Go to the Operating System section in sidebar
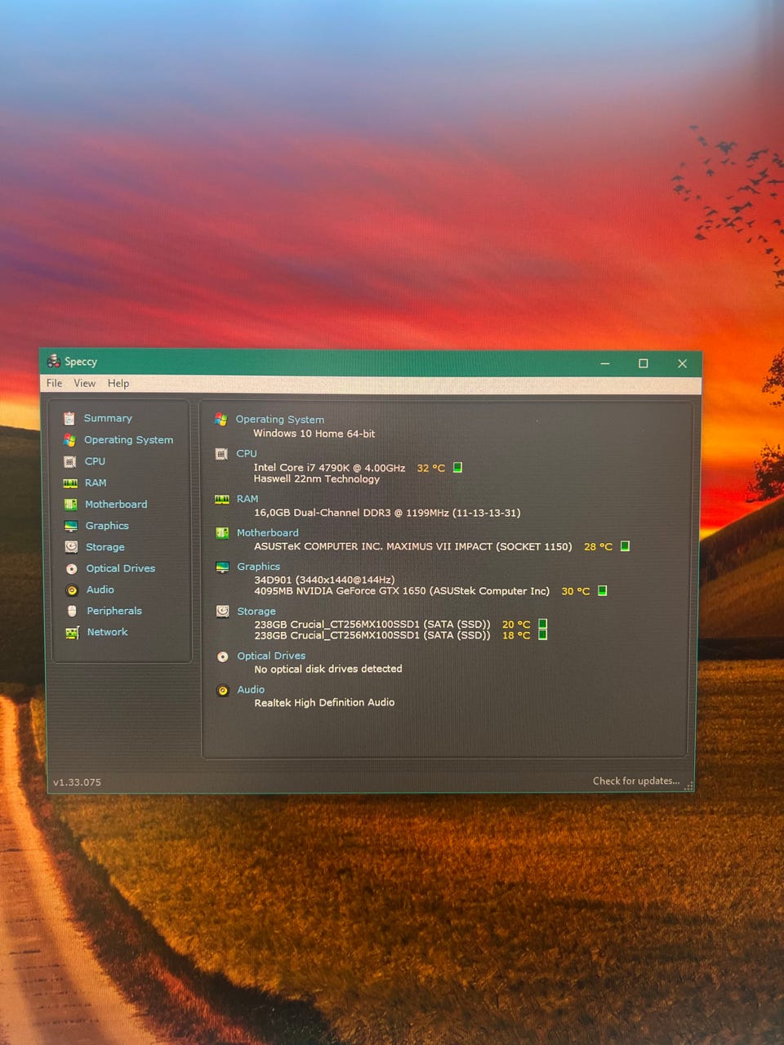 (x=129, y=440)
